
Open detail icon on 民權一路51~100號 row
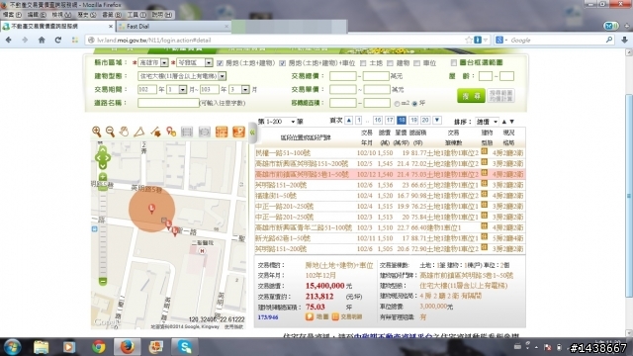pyautogui.click(x=484, y=151)
